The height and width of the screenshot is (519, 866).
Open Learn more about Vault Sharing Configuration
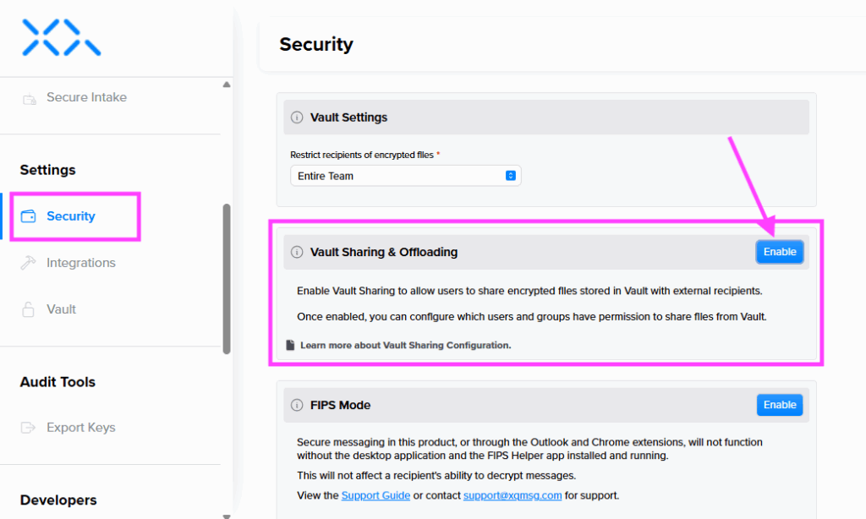[405, 345]
